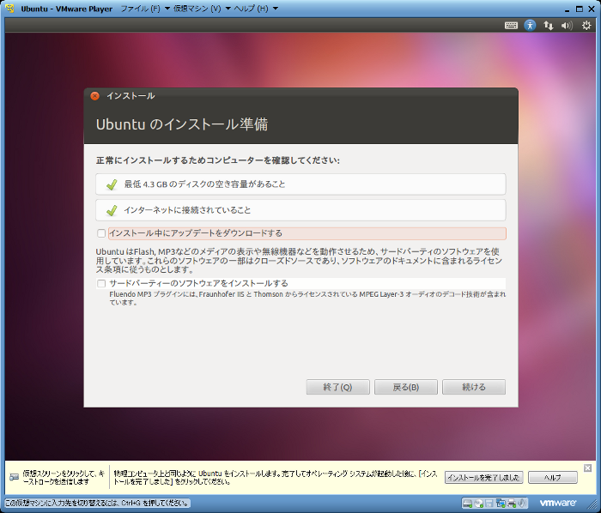Open the 仮想マシン (V) menu
601x513 pixels.
point(197,9)
